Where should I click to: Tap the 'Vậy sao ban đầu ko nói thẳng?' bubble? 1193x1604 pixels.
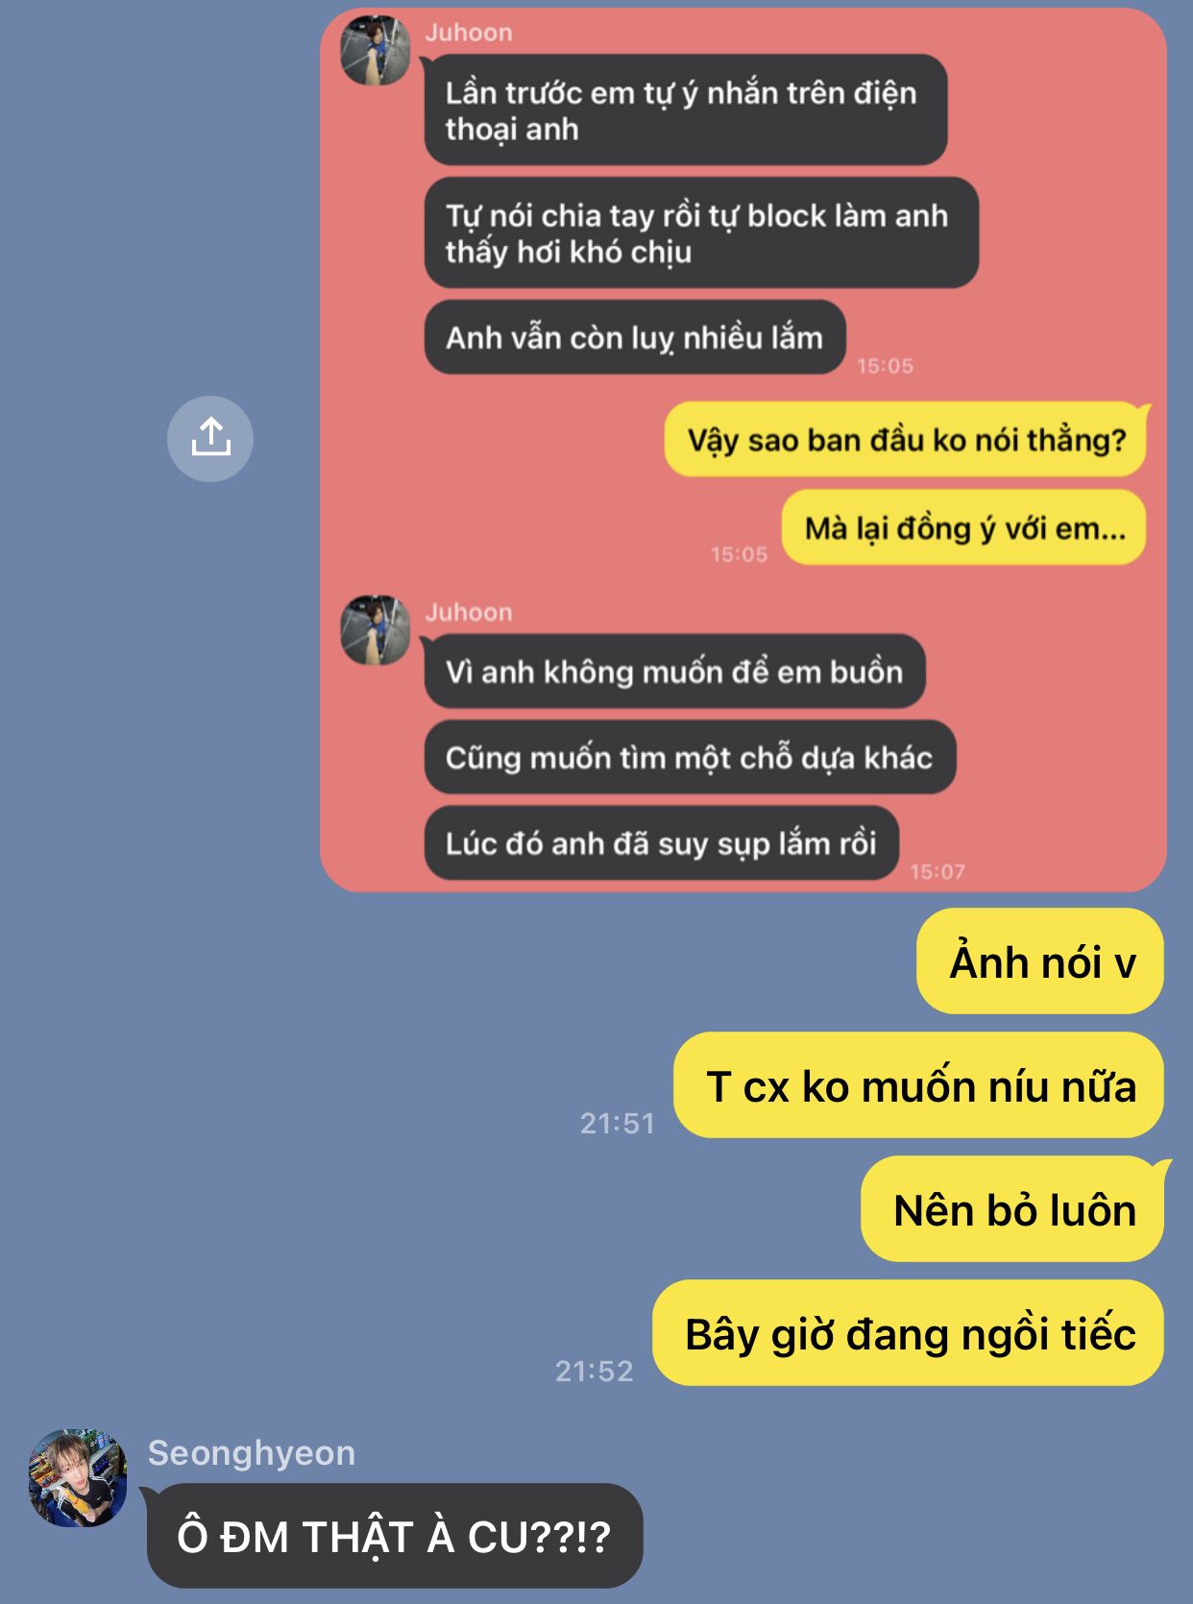pos(906,440)
